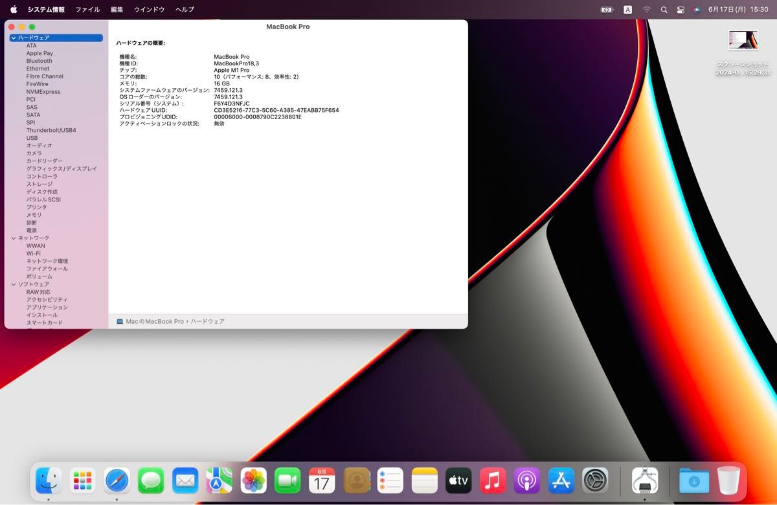Screen dimensions: 777x505
Task: Launch Safari from the Dock
Action: pyautogui.click(x=117, y=480)
